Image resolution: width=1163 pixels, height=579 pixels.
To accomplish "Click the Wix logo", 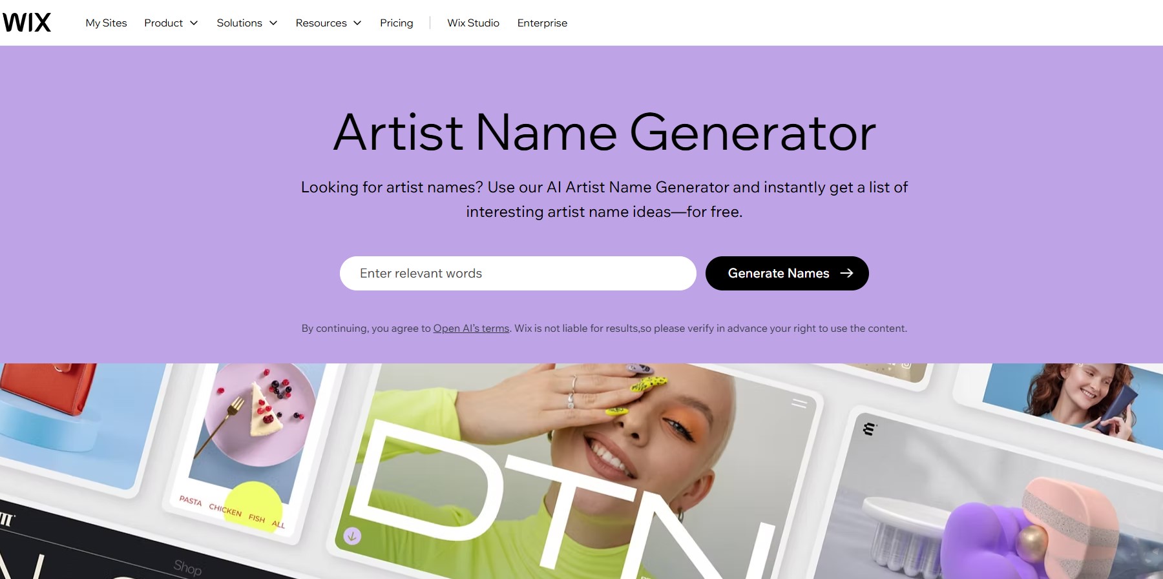I will pos(26,23).
